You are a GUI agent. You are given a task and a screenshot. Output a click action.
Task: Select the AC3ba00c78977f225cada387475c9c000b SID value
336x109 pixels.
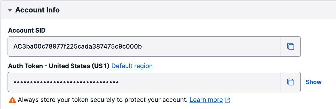click(x=77, y=47)
